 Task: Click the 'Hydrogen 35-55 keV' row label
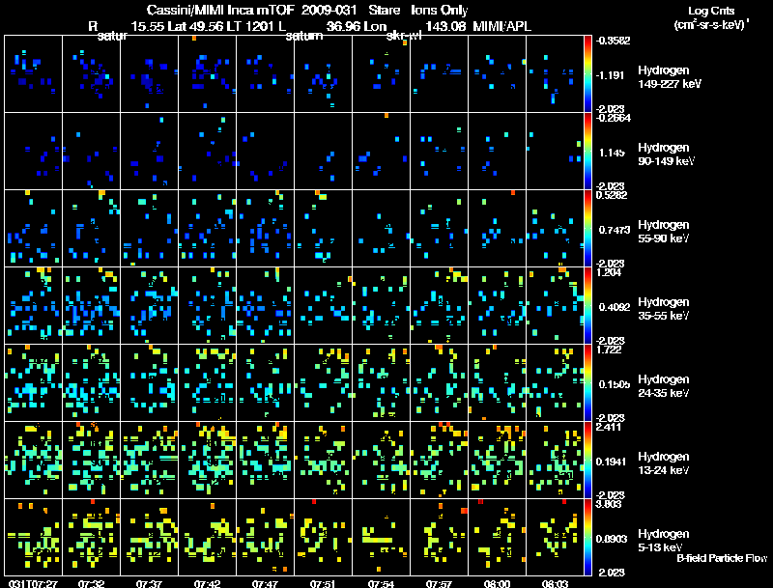click(x=664, y=309)
